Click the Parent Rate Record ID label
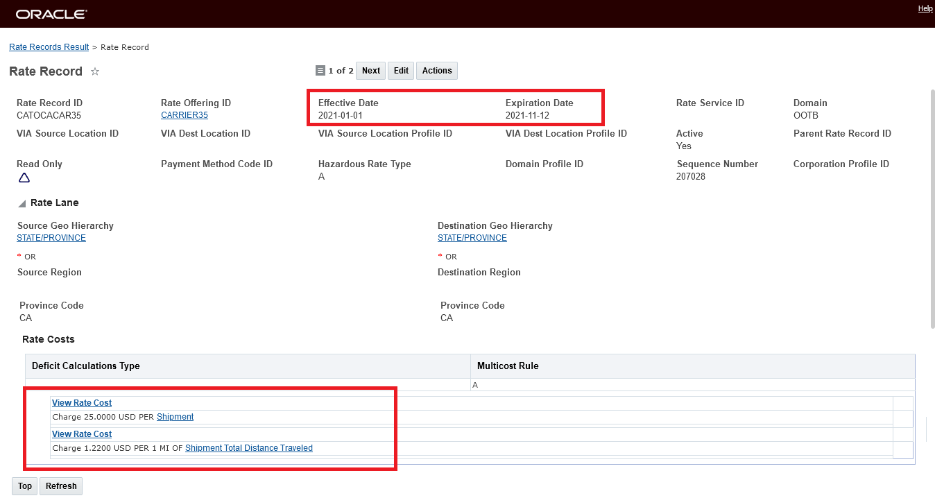The height and width of the screenshot is (498, 935). pyautogui.click(x=842, y=133)
